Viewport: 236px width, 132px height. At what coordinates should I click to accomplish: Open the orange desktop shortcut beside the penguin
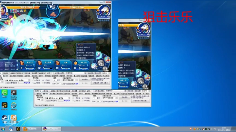coord(13,118)
